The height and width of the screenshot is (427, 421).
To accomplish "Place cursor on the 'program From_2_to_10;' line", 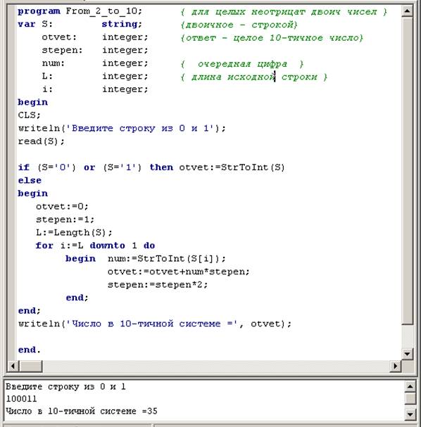I will tap(80, 11).
